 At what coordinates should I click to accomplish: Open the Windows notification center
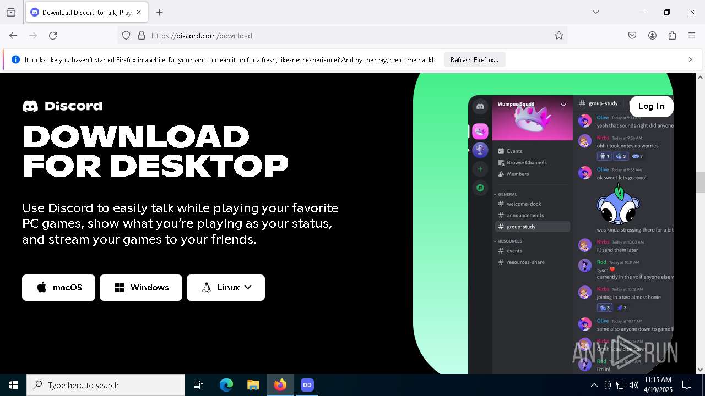point(687,385)
